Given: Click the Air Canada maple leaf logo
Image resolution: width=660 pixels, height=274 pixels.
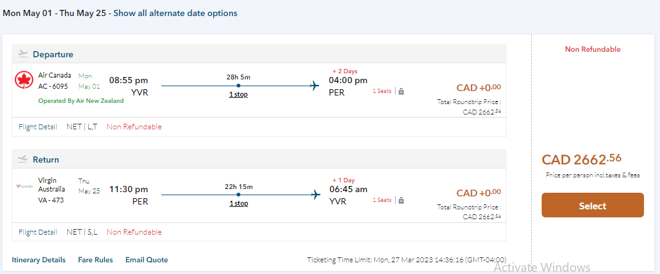Looking at the screenshot, I should [23, 80].
